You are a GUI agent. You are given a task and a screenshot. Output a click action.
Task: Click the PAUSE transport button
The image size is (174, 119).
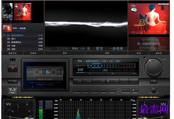coord(78,81)
